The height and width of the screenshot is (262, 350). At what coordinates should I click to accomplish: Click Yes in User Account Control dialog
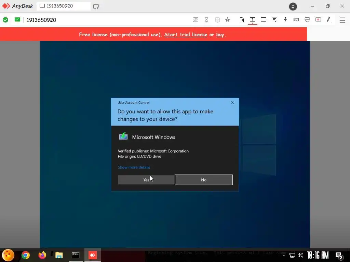click(146, 180)
